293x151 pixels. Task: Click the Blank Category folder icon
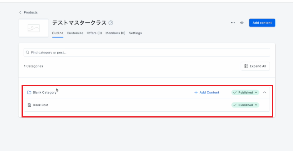point(29,92)
